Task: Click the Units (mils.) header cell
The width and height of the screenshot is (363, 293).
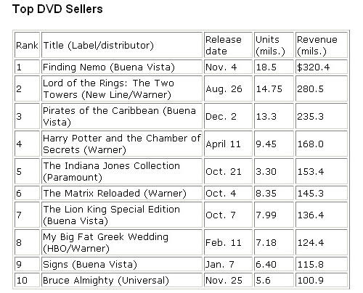Action: tap(274, 45)
